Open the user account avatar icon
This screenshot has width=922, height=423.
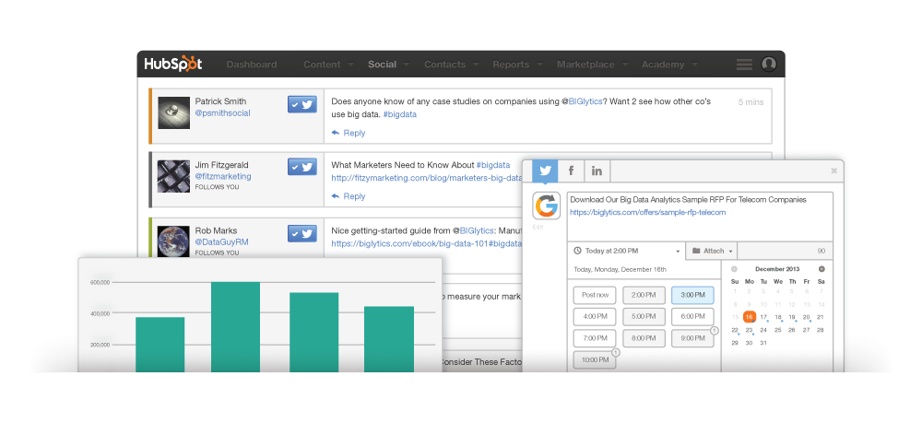[769, 64]
